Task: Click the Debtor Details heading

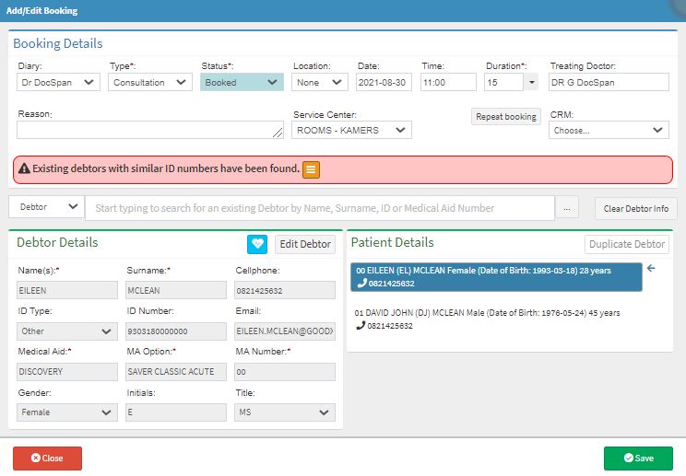Action: (57, 242)
